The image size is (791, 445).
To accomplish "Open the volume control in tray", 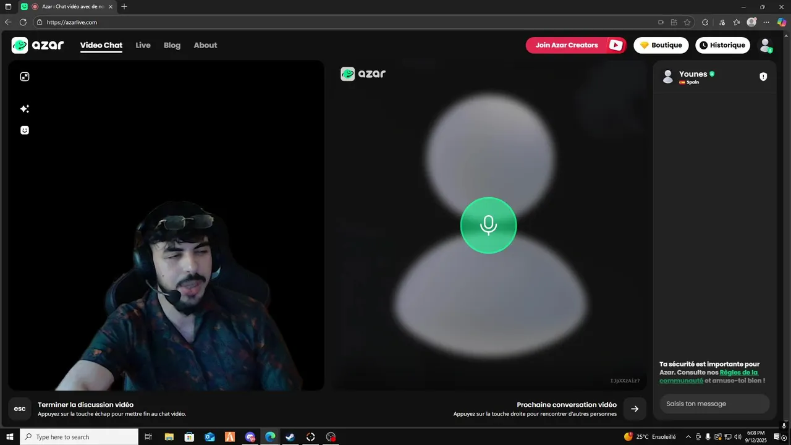I will pyautogui.click(x=737, y=437).
